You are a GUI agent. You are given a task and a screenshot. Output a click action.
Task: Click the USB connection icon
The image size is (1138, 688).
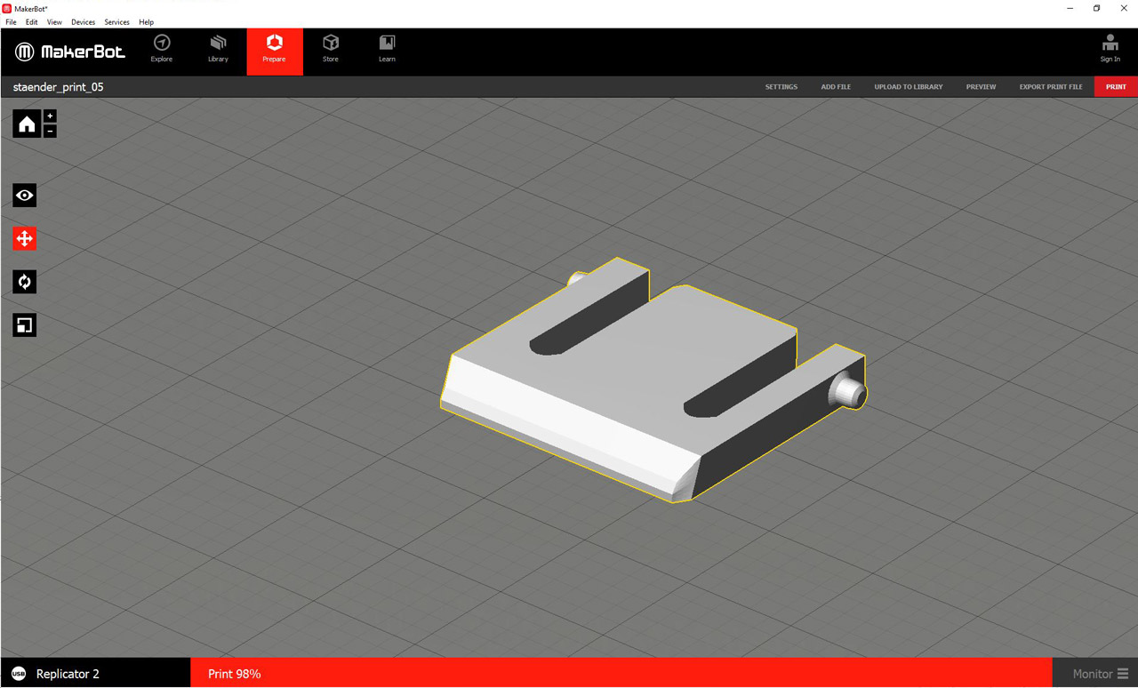19,674
